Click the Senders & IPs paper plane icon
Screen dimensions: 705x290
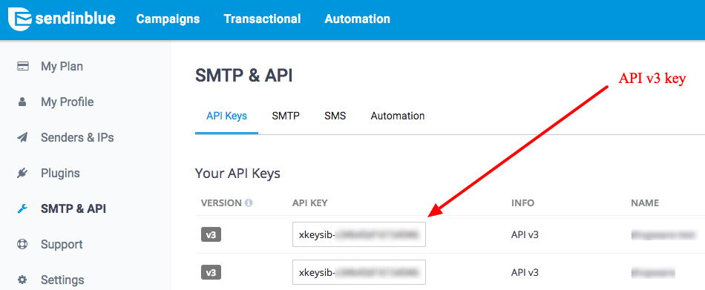click(22, 137)
